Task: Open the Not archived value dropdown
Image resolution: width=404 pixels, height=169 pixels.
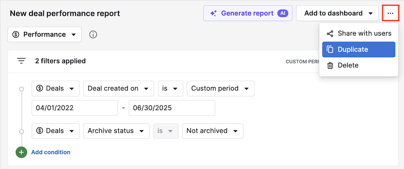Action: [x=213, y=131]
